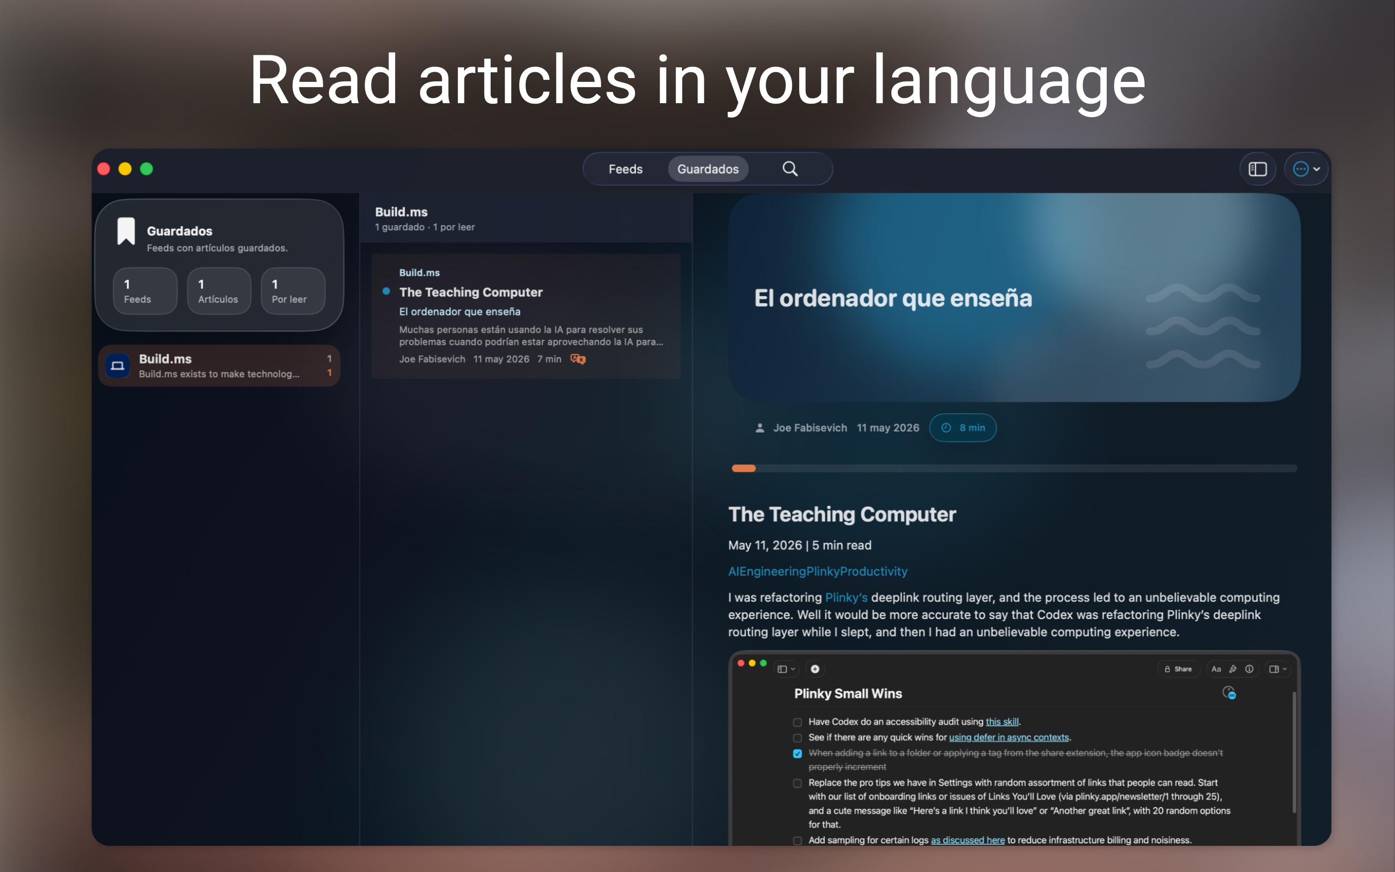Click the blue unread dot indicator
1395x872 pixels.
(x=386, y=291)
